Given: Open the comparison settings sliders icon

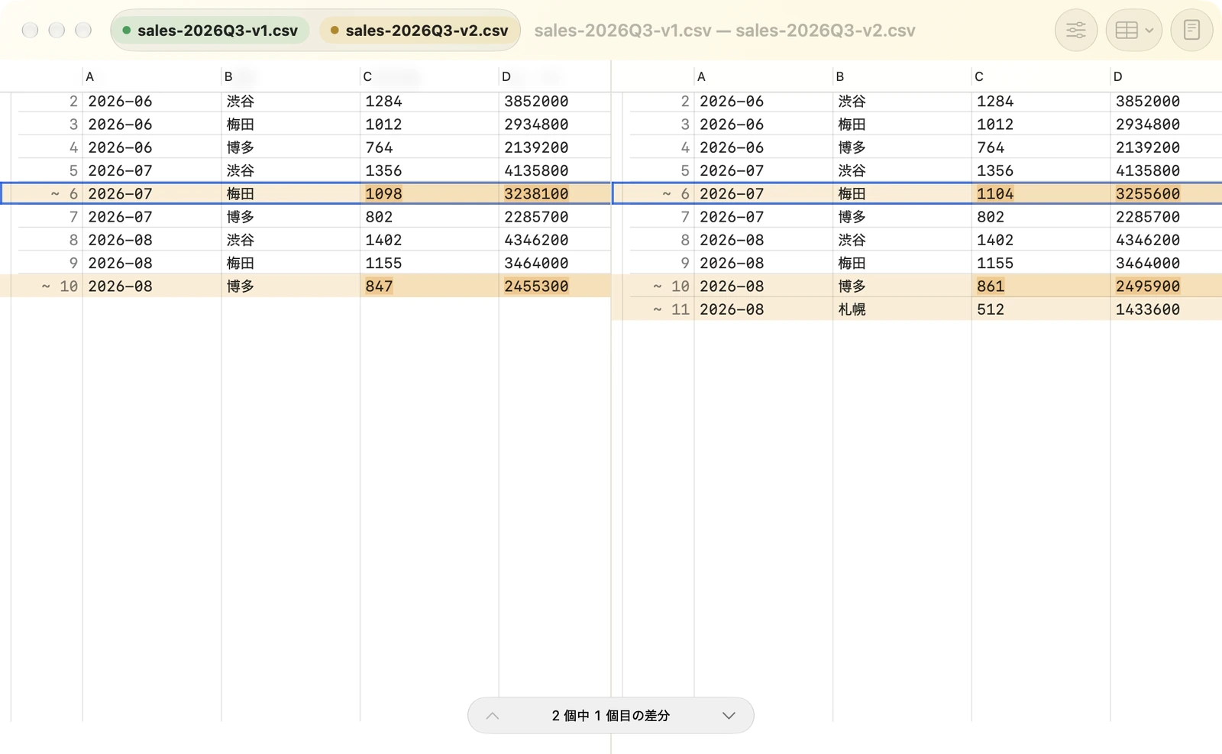Looking at the screenshot, I should click(1075, 31).
